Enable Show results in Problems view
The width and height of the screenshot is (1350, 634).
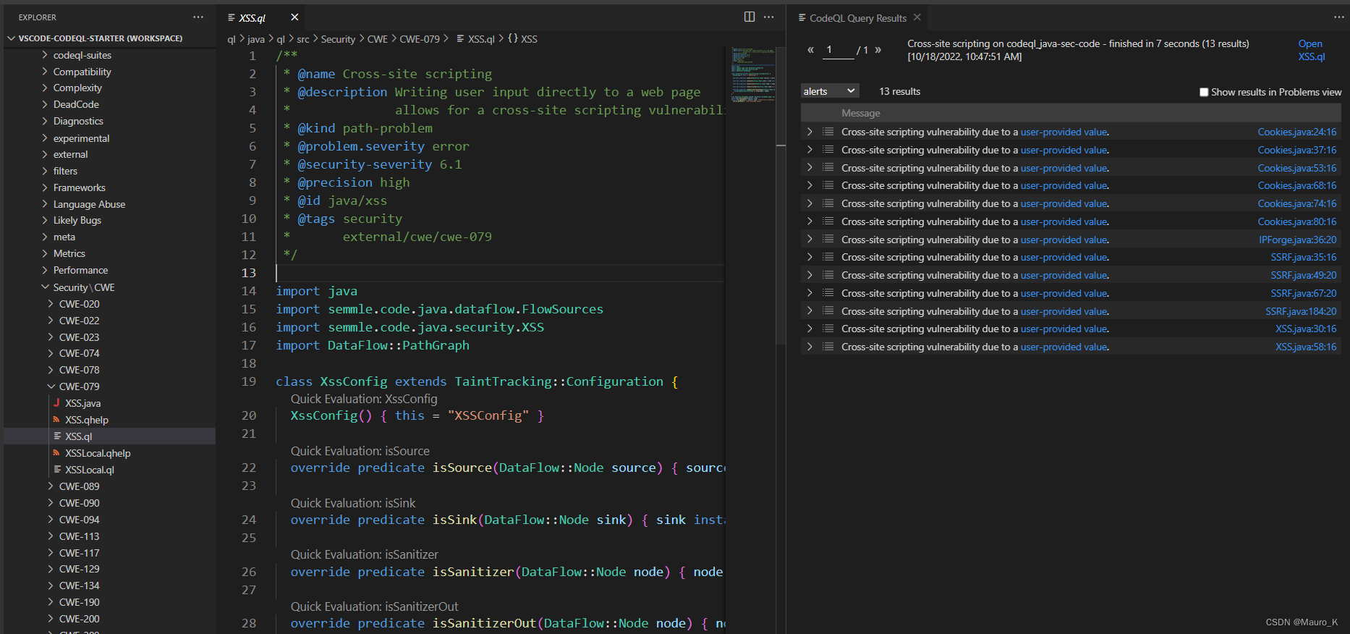[x=1204, y=92]
